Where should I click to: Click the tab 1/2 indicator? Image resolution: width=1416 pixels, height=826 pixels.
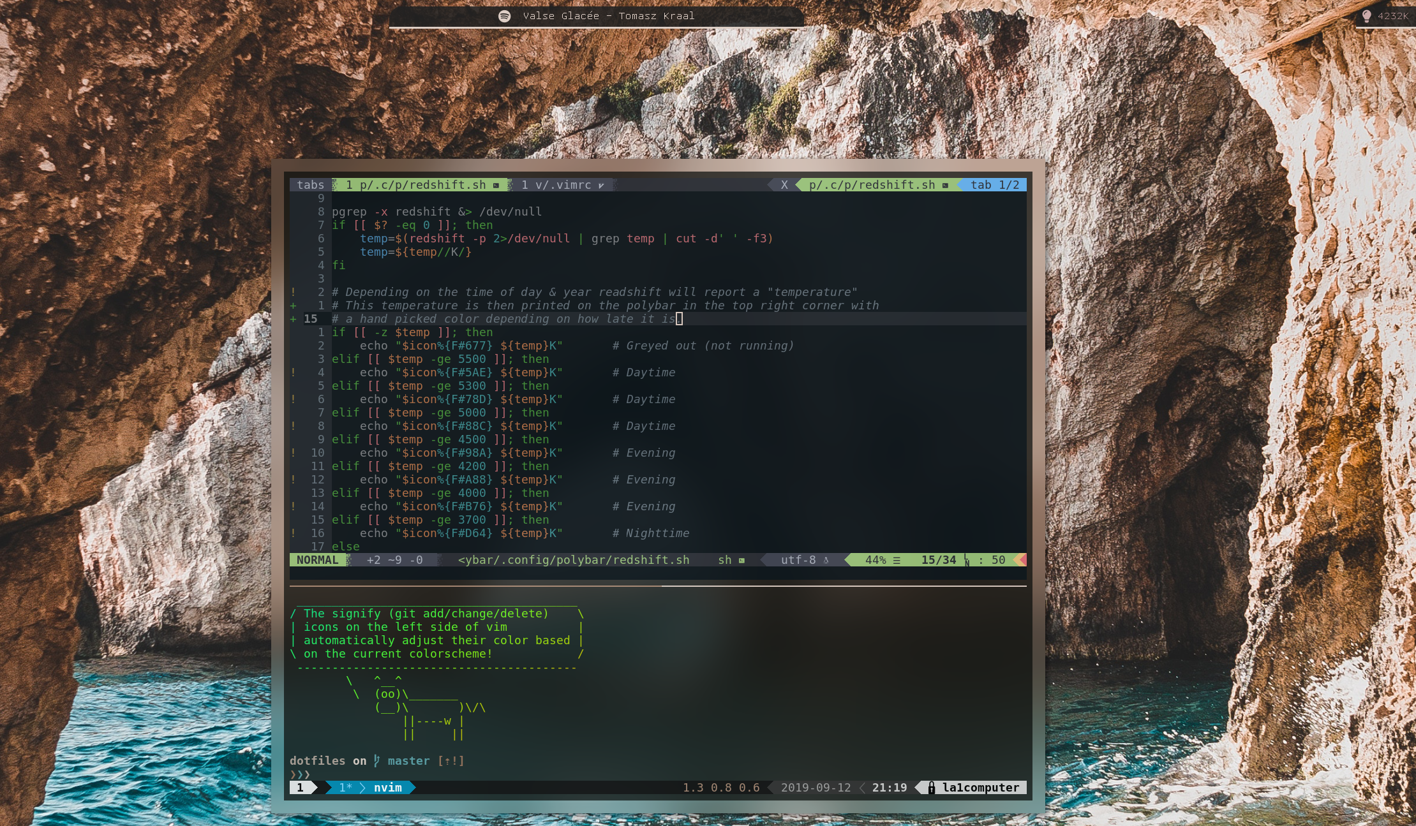click(994, 185)
